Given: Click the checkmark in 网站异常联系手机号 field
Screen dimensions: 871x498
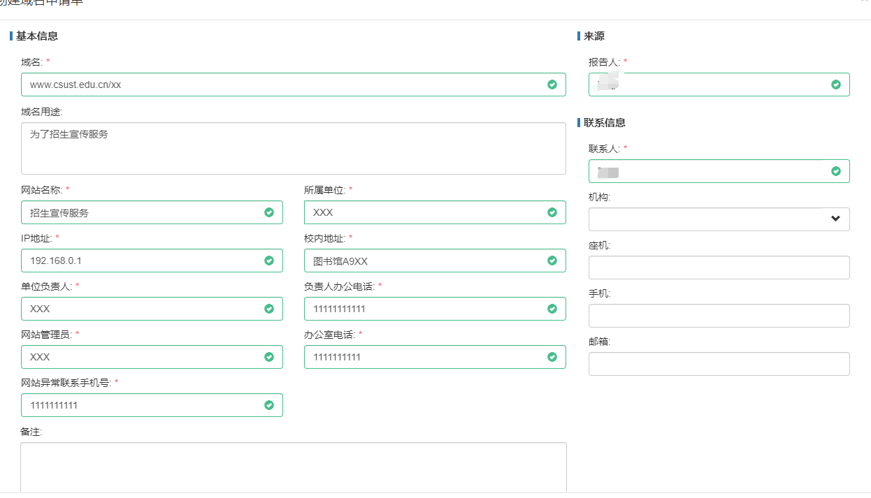Looking at the screenshot, I should coord(269,405).
